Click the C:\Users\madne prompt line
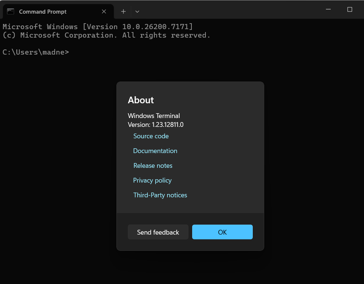The width and height of the screenshot is (364, 284). (35, 52)
